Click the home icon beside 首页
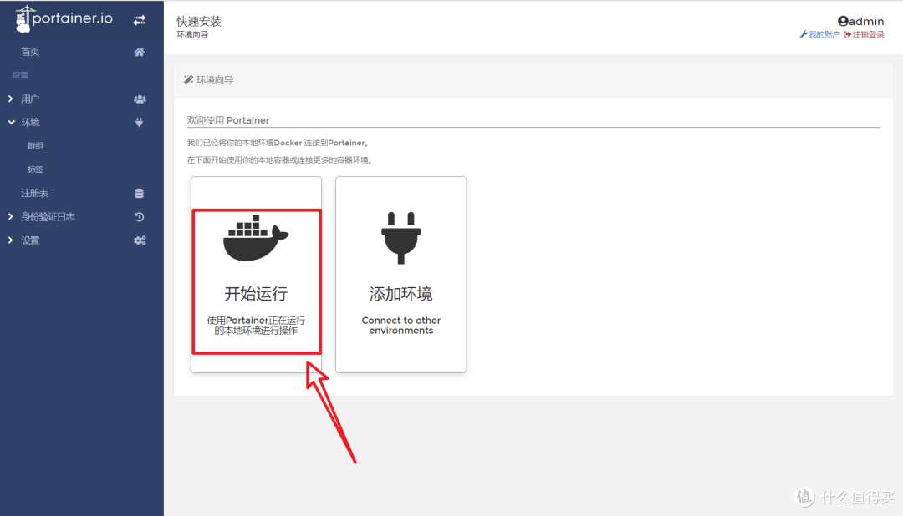The height and width of the screenshot is (516, 903). [140, 51]
